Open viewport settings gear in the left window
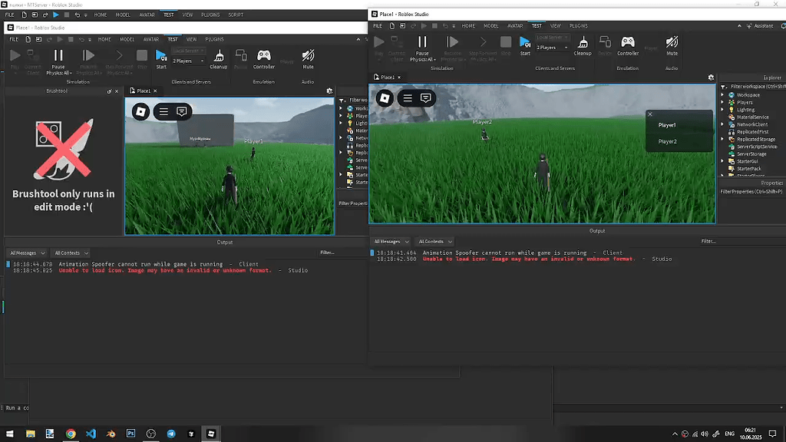 329,91
